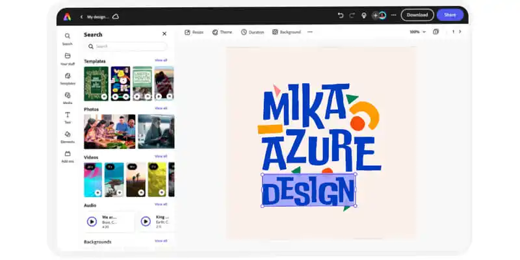Open Add-ons in the sidebar
520x260 pixels.
tap(68, 157)
